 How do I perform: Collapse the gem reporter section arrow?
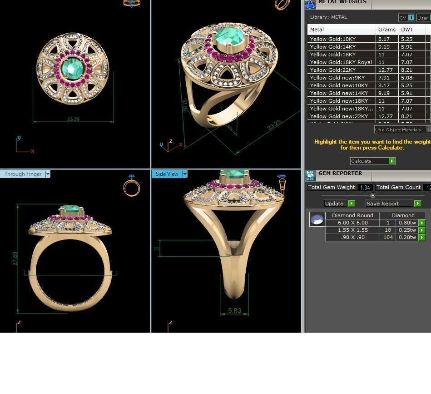coord(373,195)
